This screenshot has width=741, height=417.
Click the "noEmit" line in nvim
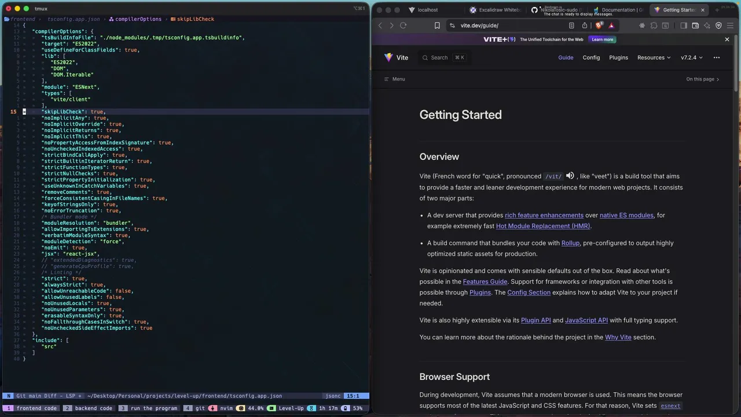[65, 248]
